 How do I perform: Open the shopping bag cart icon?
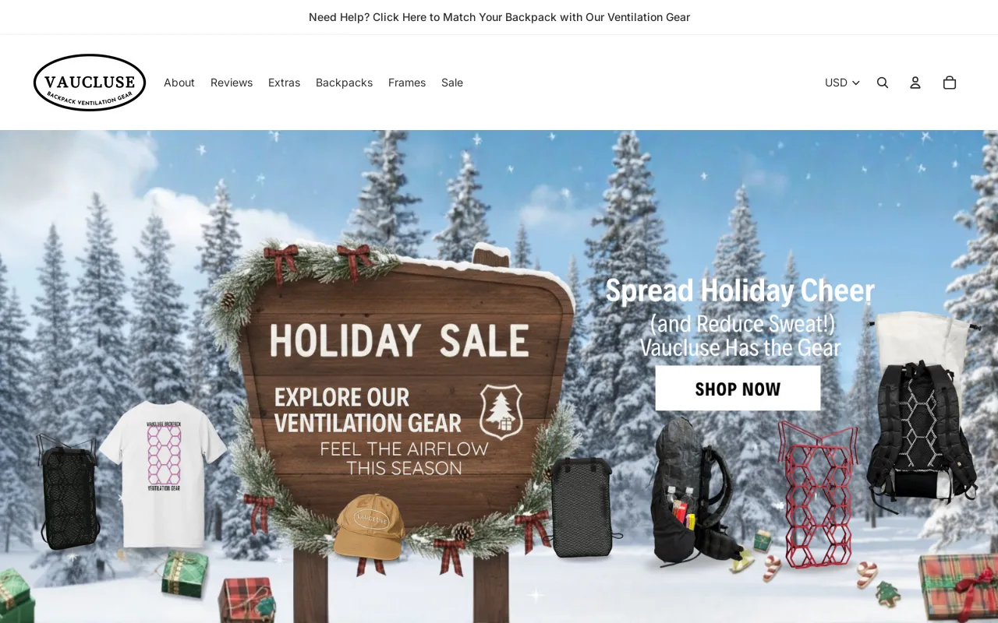point(950,83)
